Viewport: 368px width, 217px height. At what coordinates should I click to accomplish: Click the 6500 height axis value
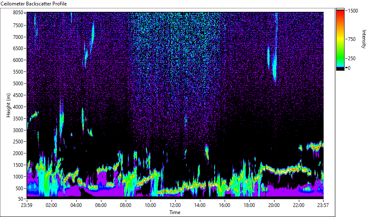tap(18, 49)
